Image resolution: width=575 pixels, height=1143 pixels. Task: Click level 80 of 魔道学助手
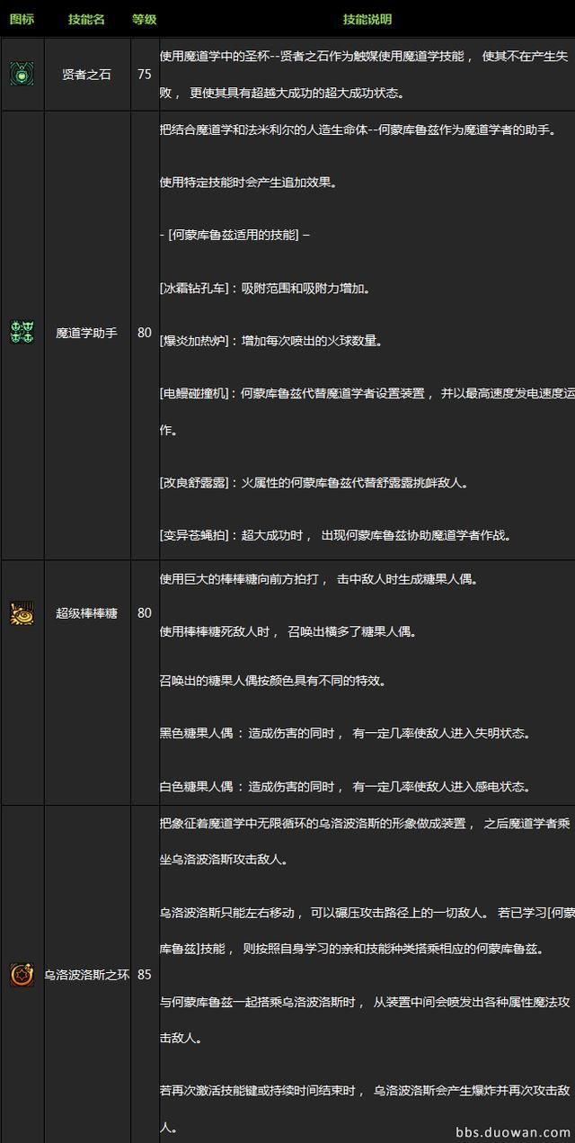tap(145, 333)
